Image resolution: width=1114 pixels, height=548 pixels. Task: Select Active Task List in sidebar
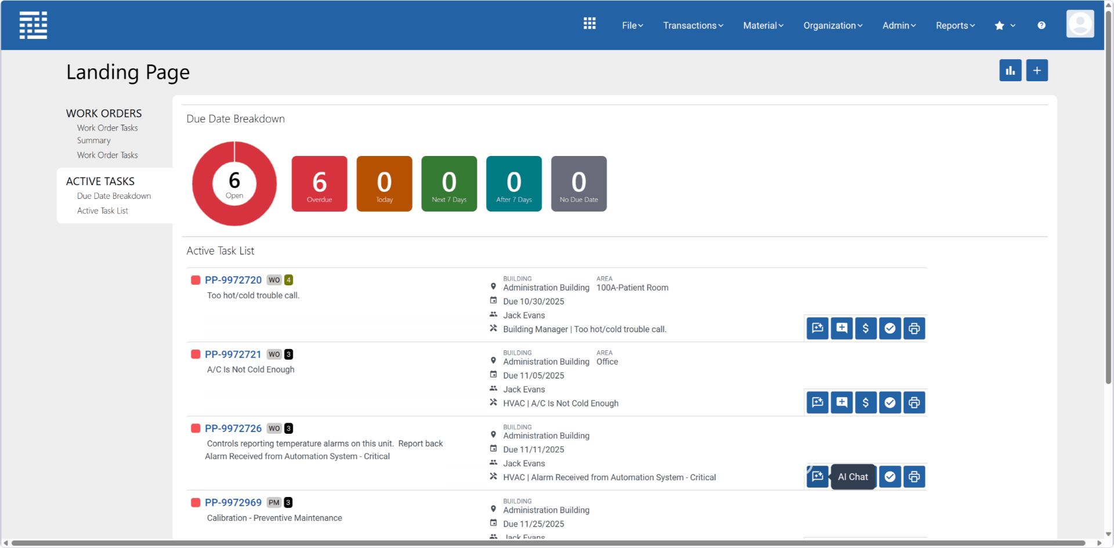103,211
